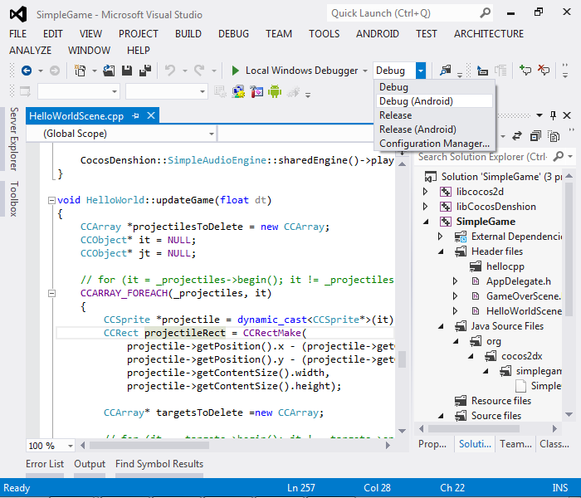
Task: Switch to the Error List tab
Action: click(45, 464)
